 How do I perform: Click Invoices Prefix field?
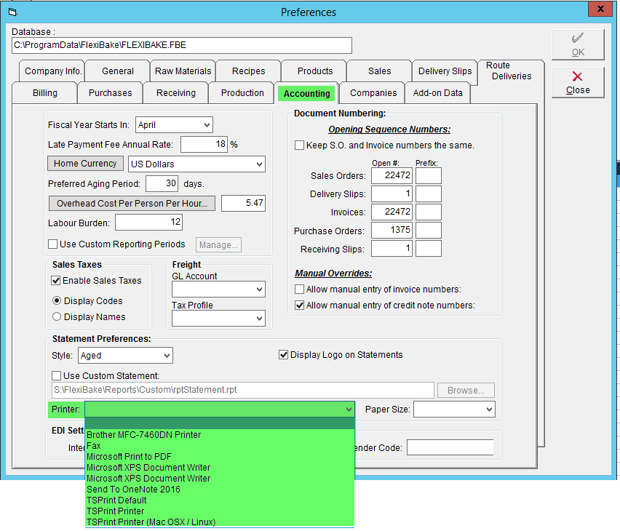(428, 212)
